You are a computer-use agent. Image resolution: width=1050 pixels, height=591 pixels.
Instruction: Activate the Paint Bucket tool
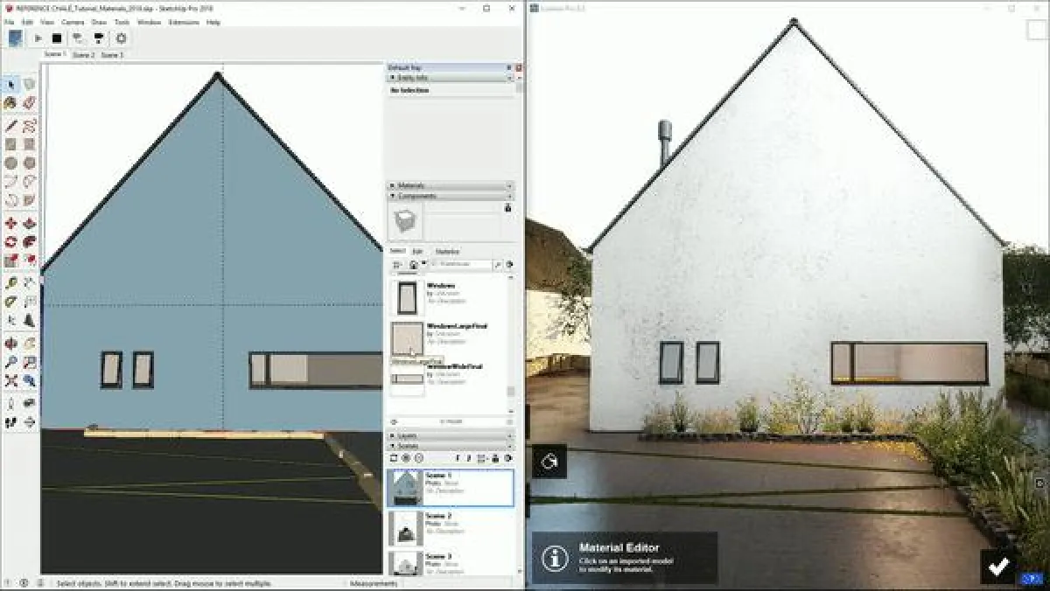pyautogui.click(x=10, y=102)
